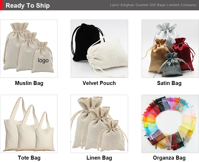Click the Ready To Ship heading
Screen dimensions: 199x162
click(28, 6)
